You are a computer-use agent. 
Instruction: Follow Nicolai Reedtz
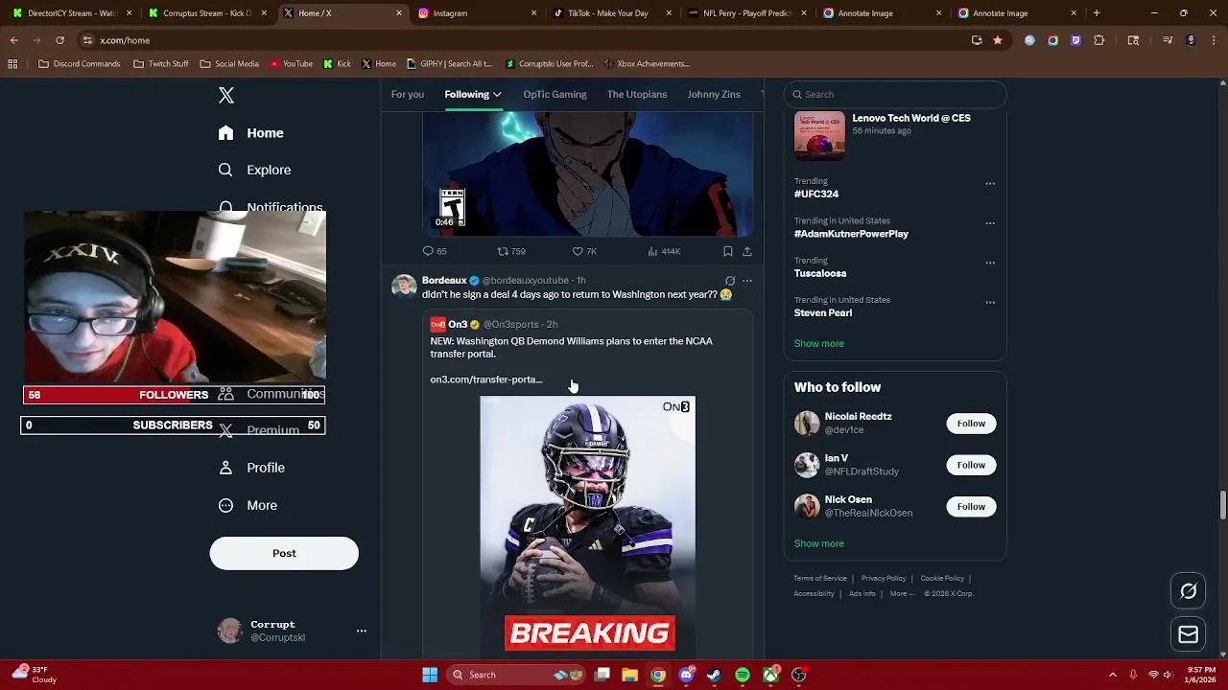point(971,424)
